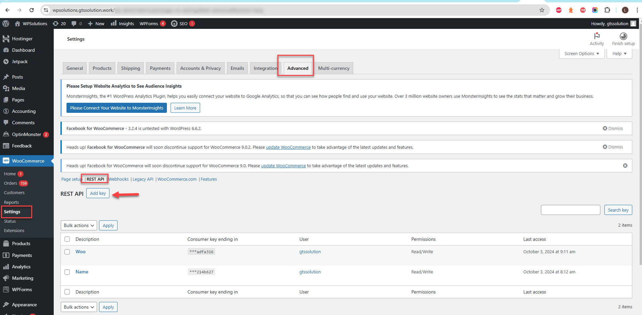Check the box for the Woo key
Viewport: 642px width, 315px height.
[67, 252]
